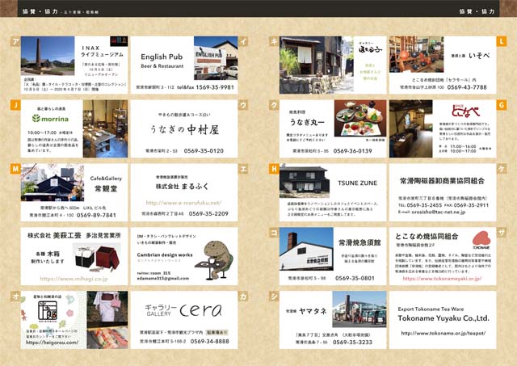Click the morrina shop interior photo
517x366 pixels.
coord(105,128)
